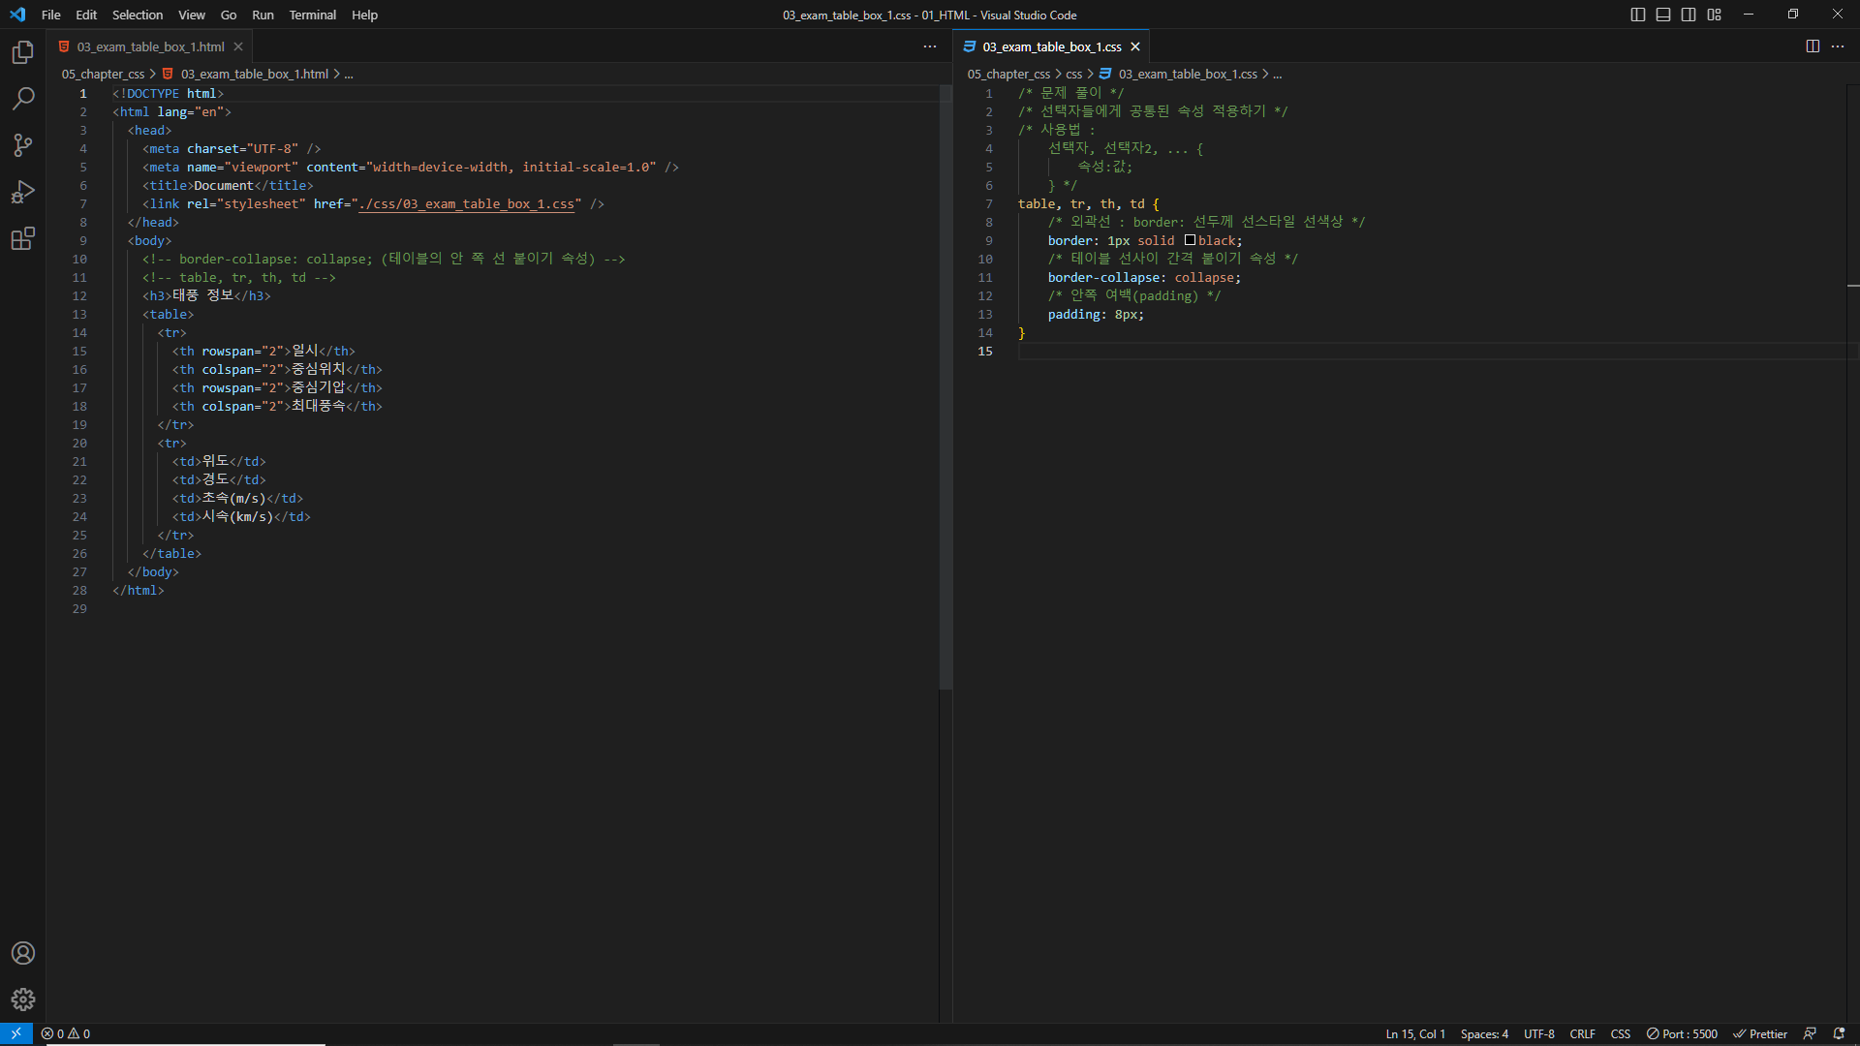This screenshot has height=1046, width=1860.
Task: Open the Explorer view in activity bar
Action: click(23, 52)
